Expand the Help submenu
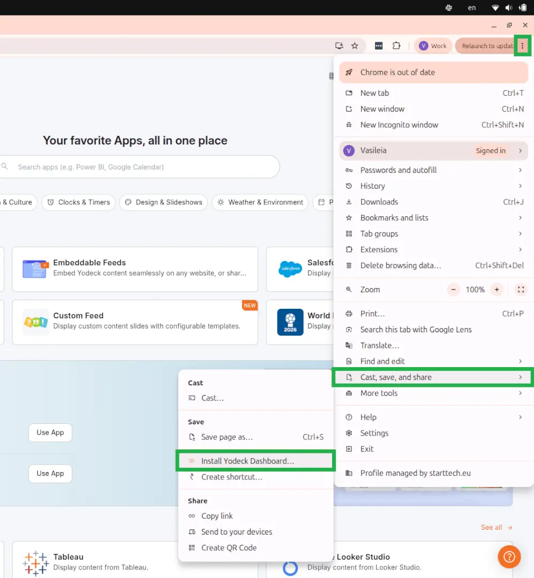 coord(433,417)
